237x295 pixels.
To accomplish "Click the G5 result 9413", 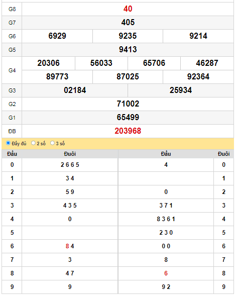I will [x=128, y=49].
